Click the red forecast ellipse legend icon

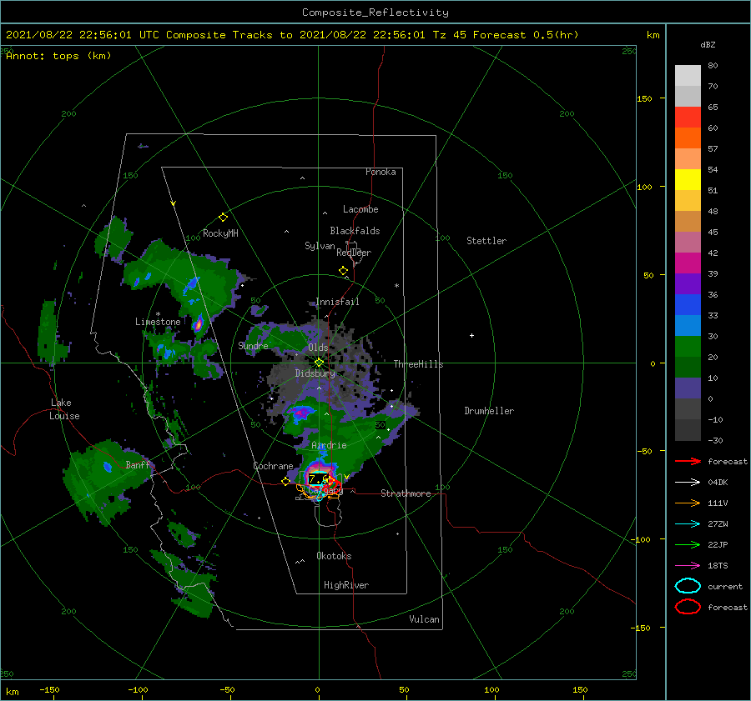click(688, 607)
